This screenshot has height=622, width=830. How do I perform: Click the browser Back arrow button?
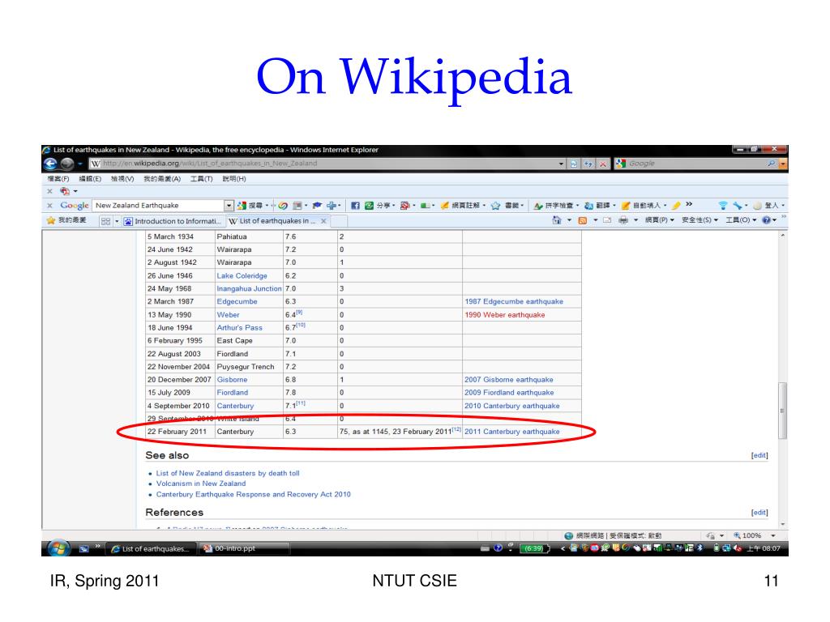pos(50,164)
